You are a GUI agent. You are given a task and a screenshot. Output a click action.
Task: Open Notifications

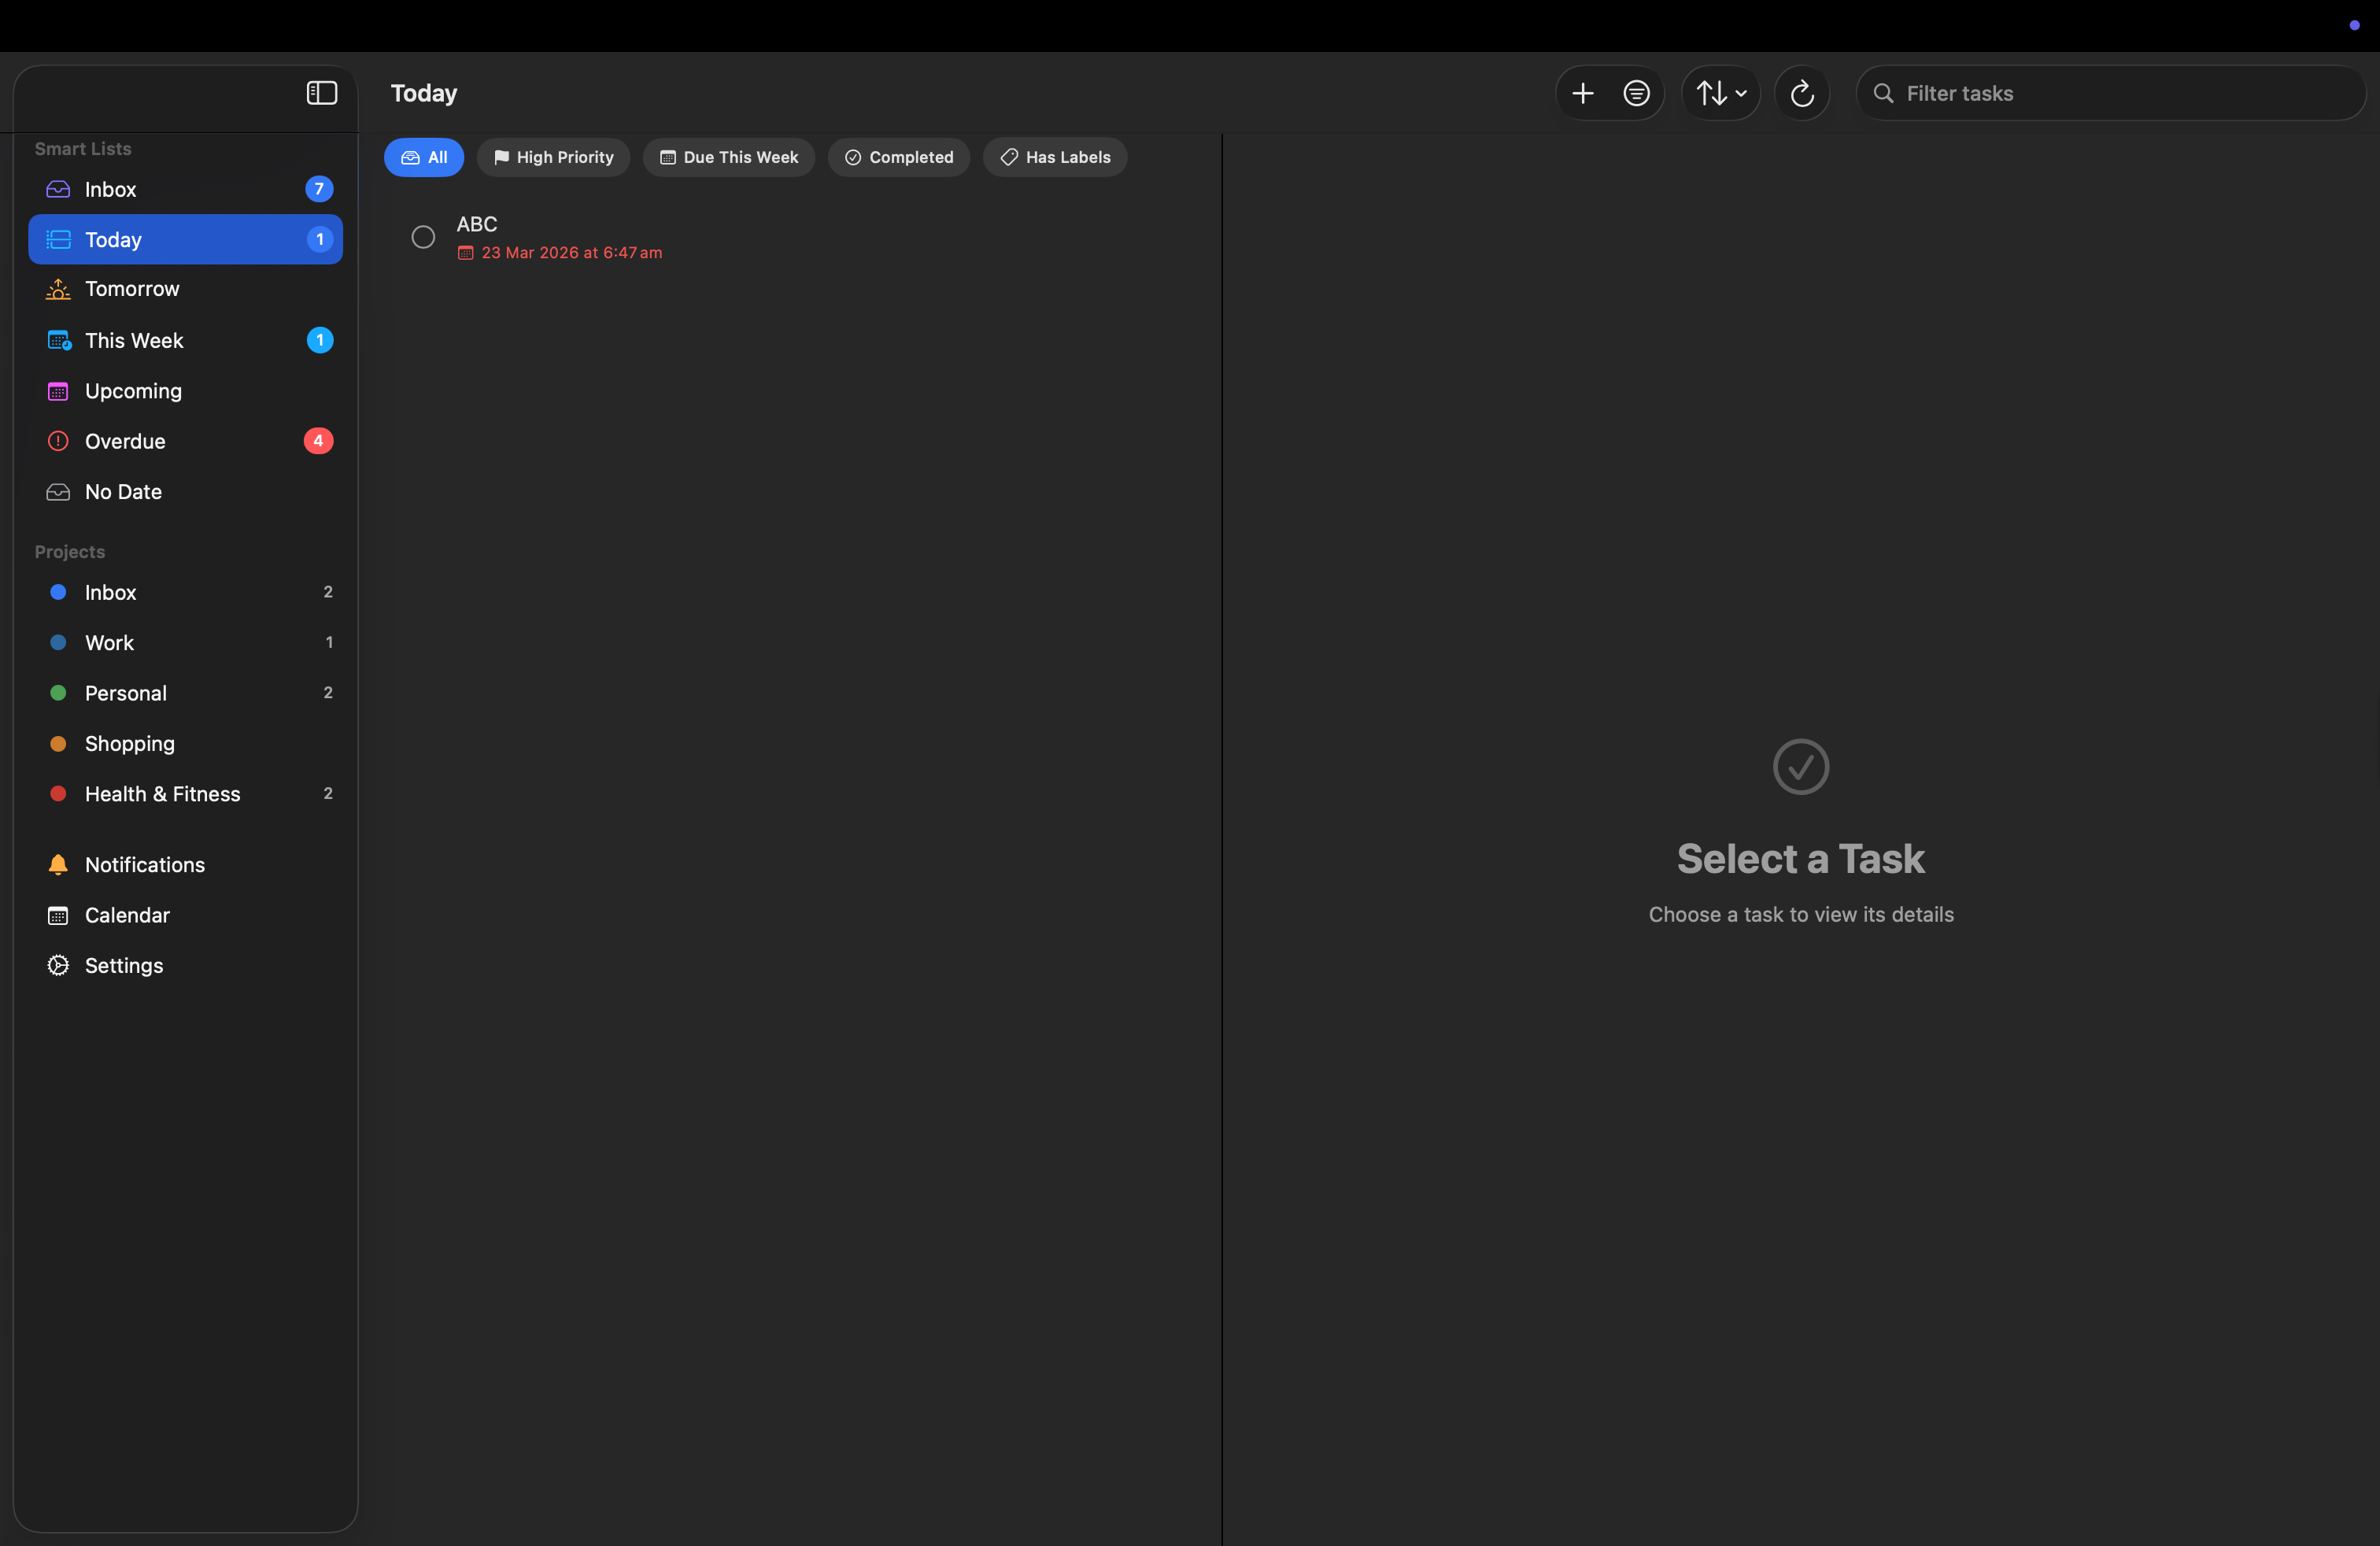click(x=185, y=865)
